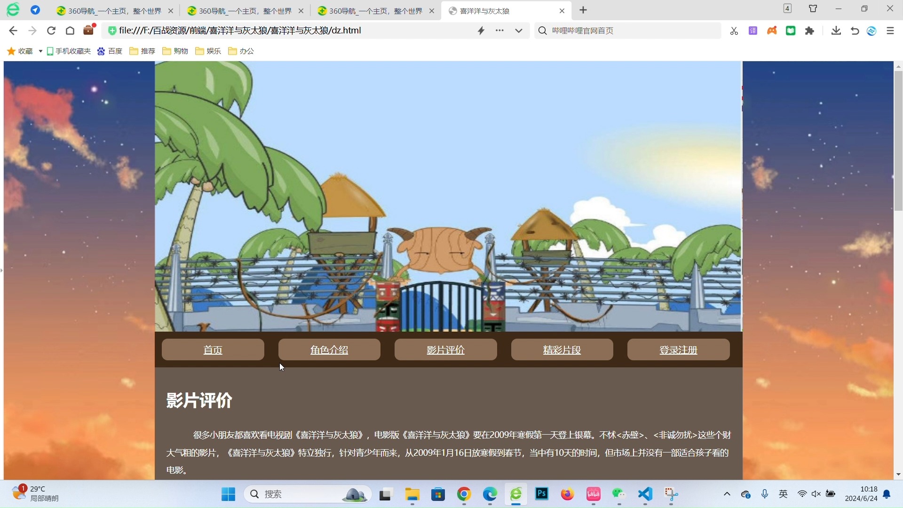Expand the 收藏 dropdown arrow
Image resolution: width=903 pixels, height=508 pixels.
click(x=40, y=51)
